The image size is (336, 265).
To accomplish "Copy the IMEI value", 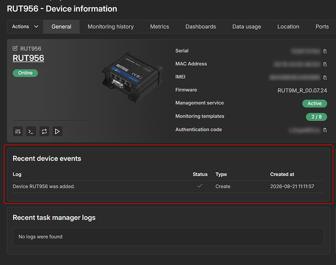I will tap(325, 77).
